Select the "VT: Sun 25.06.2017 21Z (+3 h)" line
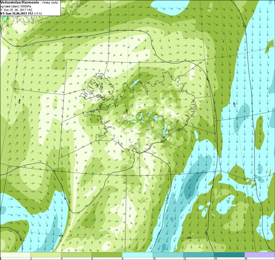 pyautogui.click(x=21, y=13)
